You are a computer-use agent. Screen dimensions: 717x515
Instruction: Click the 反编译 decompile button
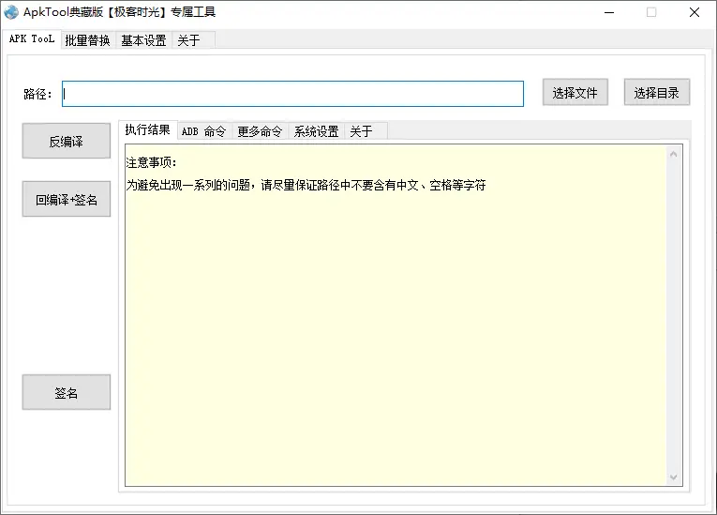67,141
